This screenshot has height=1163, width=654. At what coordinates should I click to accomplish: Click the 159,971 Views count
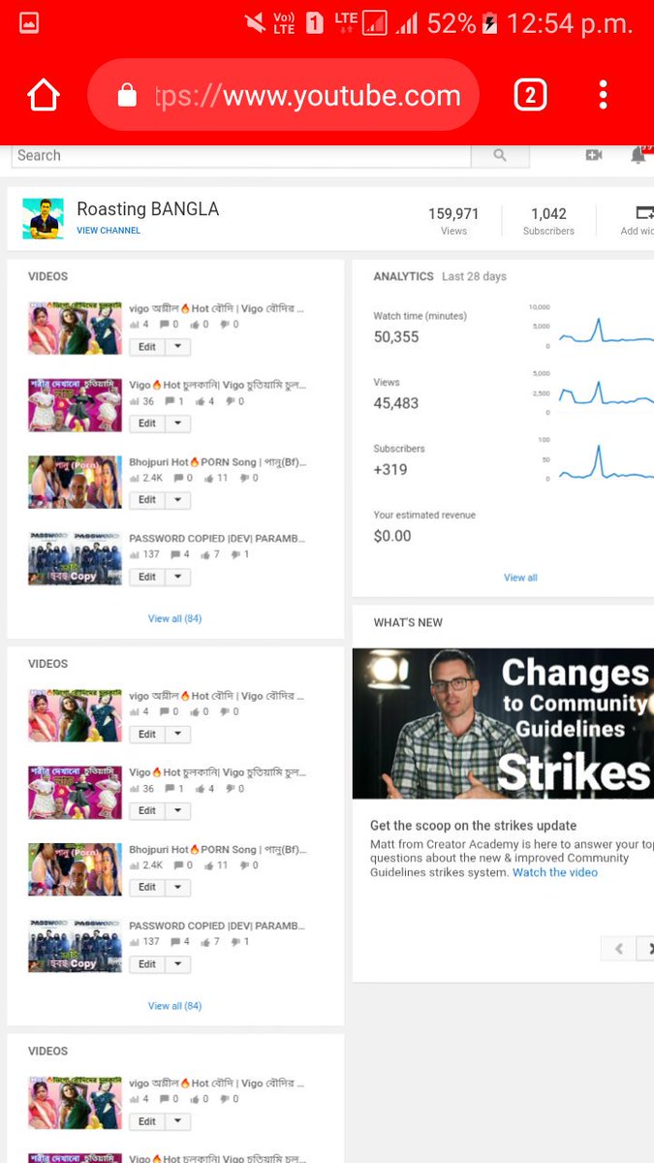453,214
